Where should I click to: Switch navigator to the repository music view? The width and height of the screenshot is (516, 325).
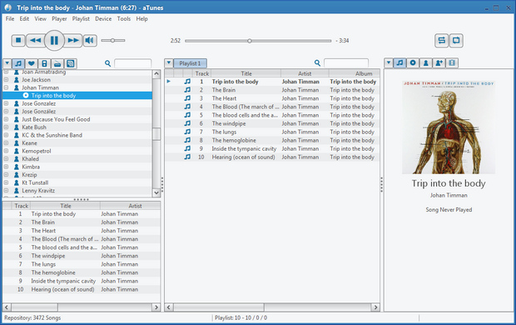pos(18,63)
